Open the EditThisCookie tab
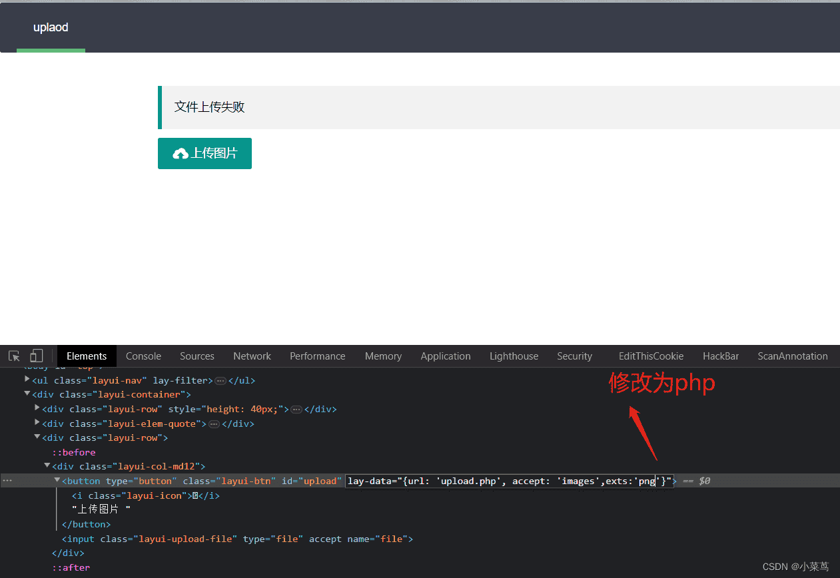The width and height of the screenshot is (840, 578). 651,356
